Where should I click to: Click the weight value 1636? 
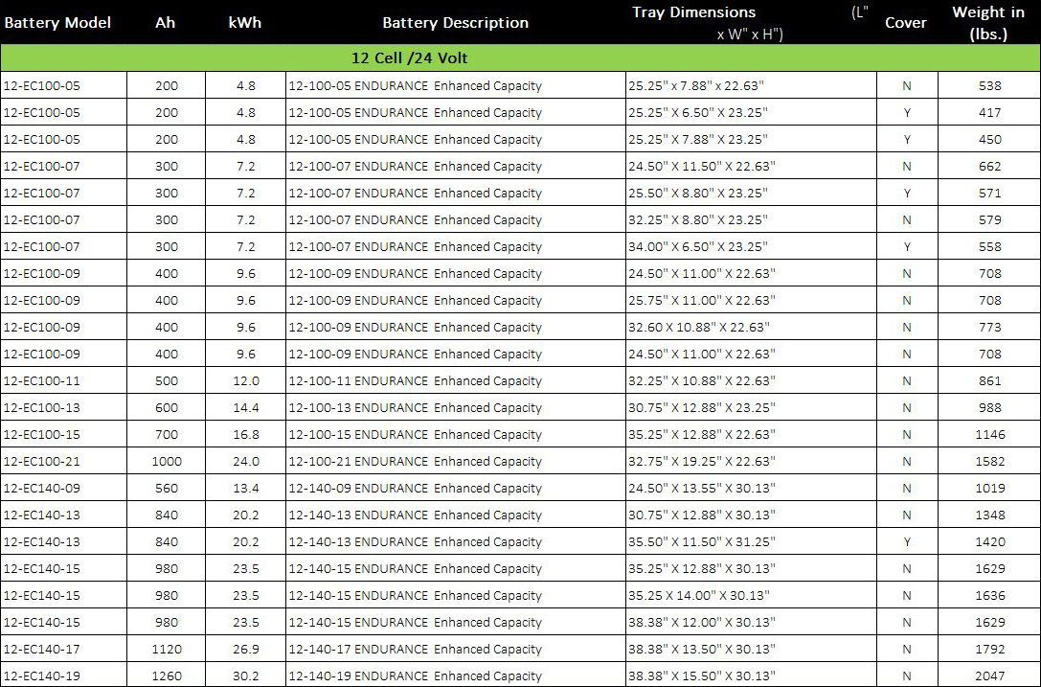(990, 595)
